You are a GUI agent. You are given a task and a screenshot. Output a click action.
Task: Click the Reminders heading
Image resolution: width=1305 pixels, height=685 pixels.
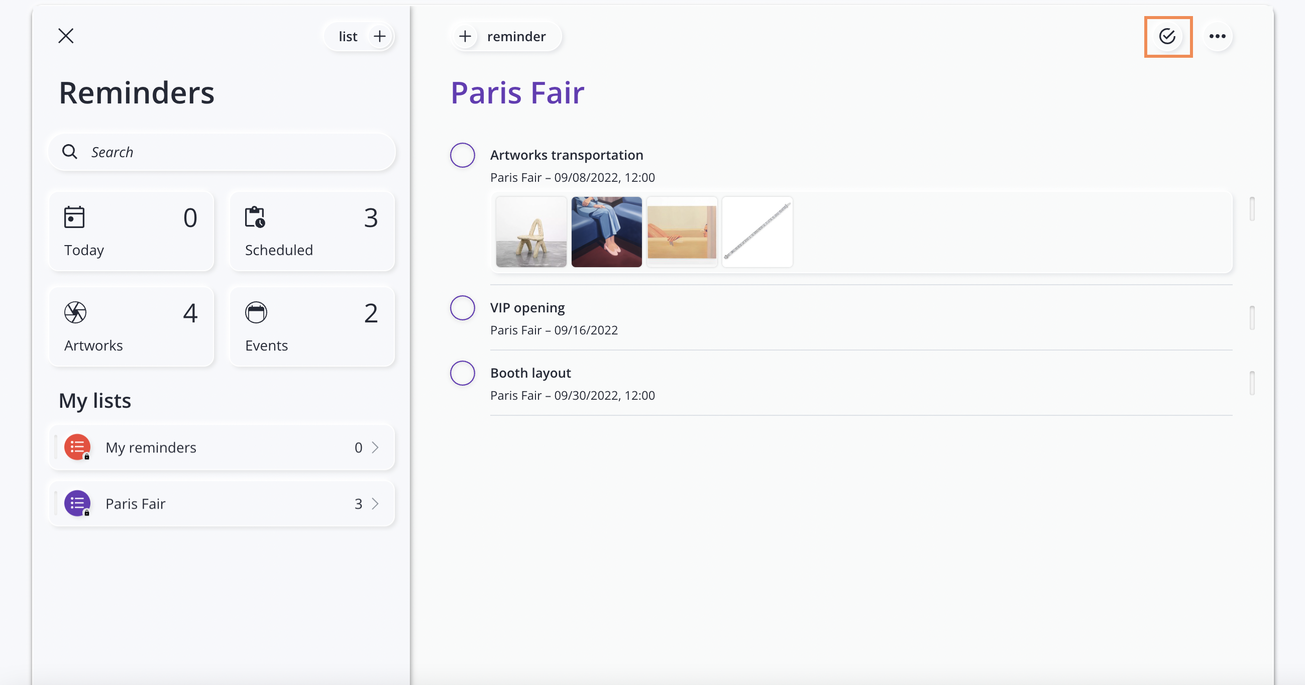[x=137, y=93]
